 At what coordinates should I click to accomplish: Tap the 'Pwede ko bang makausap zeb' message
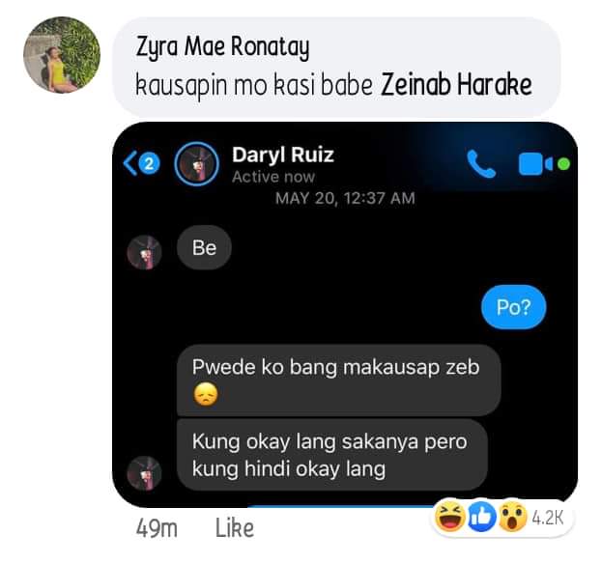(338, 380)
